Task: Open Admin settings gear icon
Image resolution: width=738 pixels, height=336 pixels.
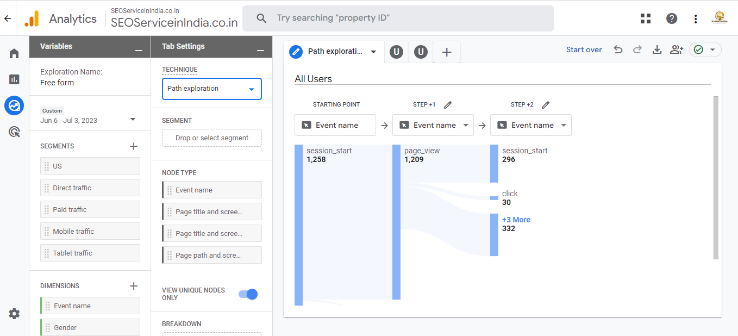Action: point(14,314)
